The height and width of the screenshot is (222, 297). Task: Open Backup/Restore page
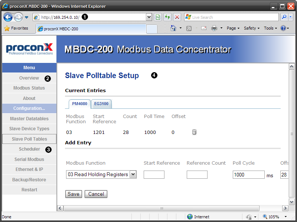29,180
